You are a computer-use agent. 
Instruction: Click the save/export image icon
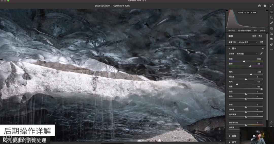point(260,6)
